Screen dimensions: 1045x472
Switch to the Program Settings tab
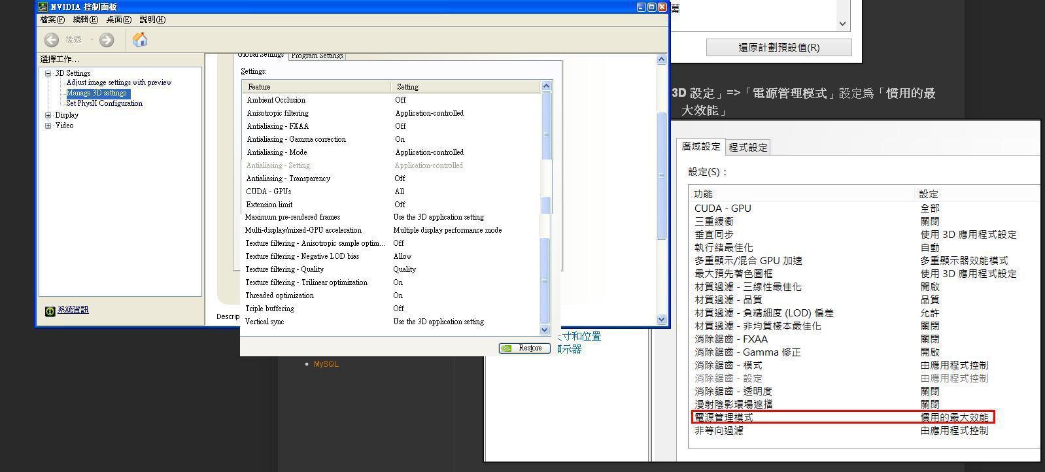click(x=317, y=56)
